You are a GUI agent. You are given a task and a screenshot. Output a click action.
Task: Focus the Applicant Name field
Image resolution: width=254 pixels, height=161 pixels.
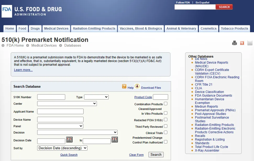click(x=60, y=112)
